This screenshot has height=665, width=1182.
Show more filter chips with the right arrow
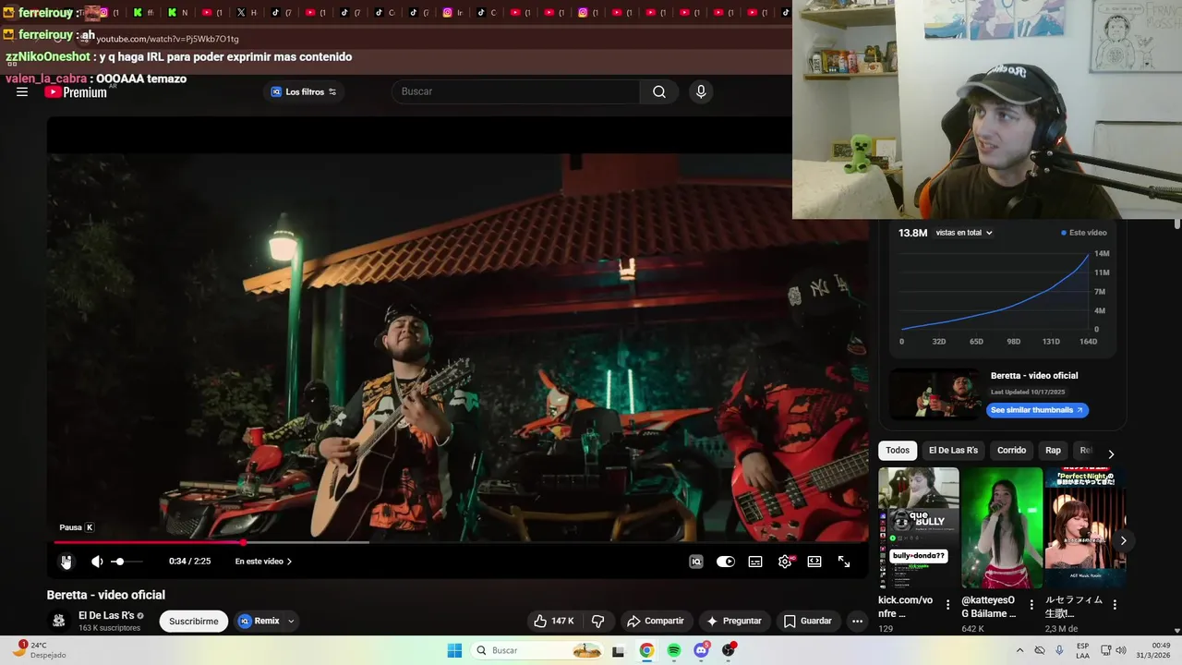1111,453
